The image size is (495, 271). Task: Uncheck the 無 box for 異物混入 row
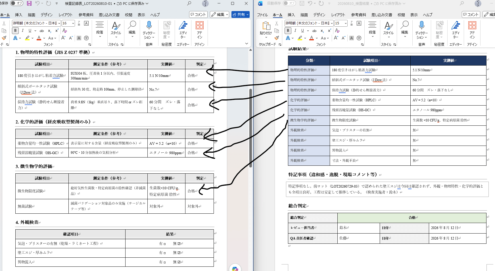[179, 262]
